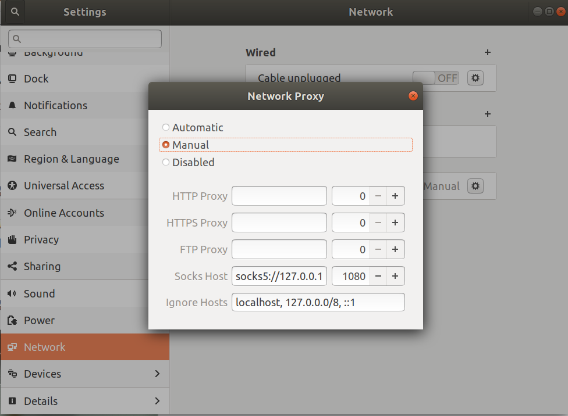Increase FTP Proxy port with plus
The width and height of the screenshot is (568, 416).
(395, 250)
